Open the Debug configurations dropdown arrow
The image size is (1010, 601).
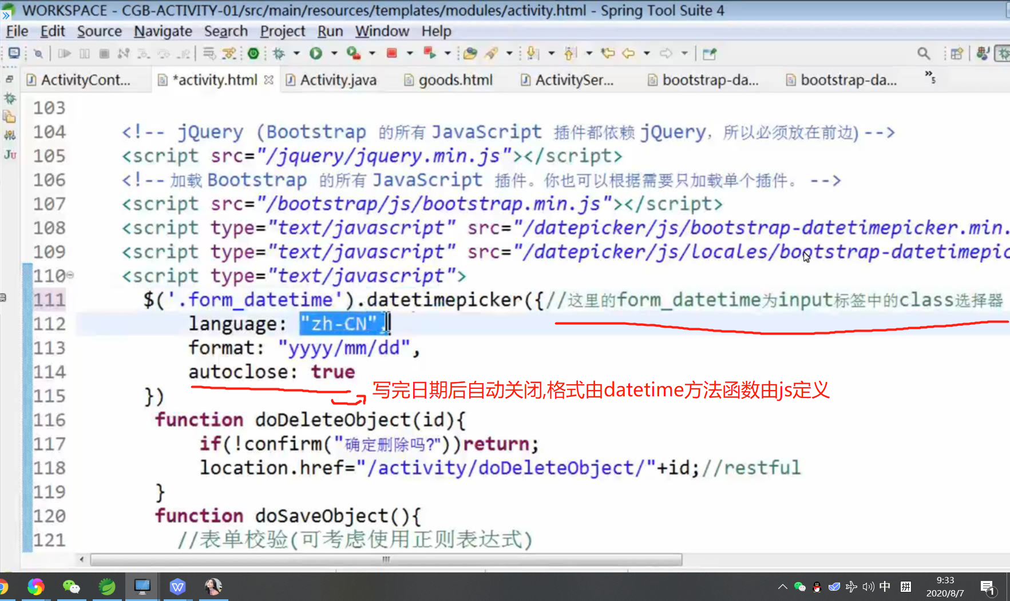[297, 53]
